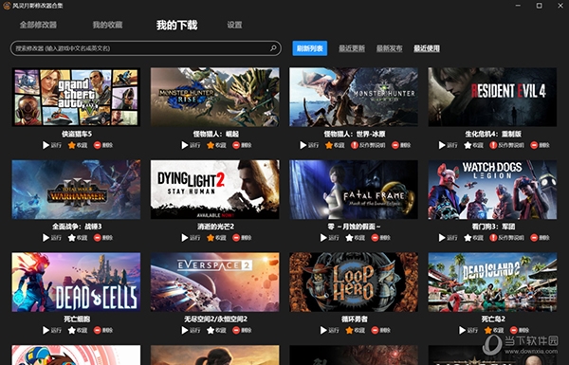This screenshot has height=365, width=569.
Task: Select the 我的下载 tab
Action: pyautogui.click(x=177, y=25)
